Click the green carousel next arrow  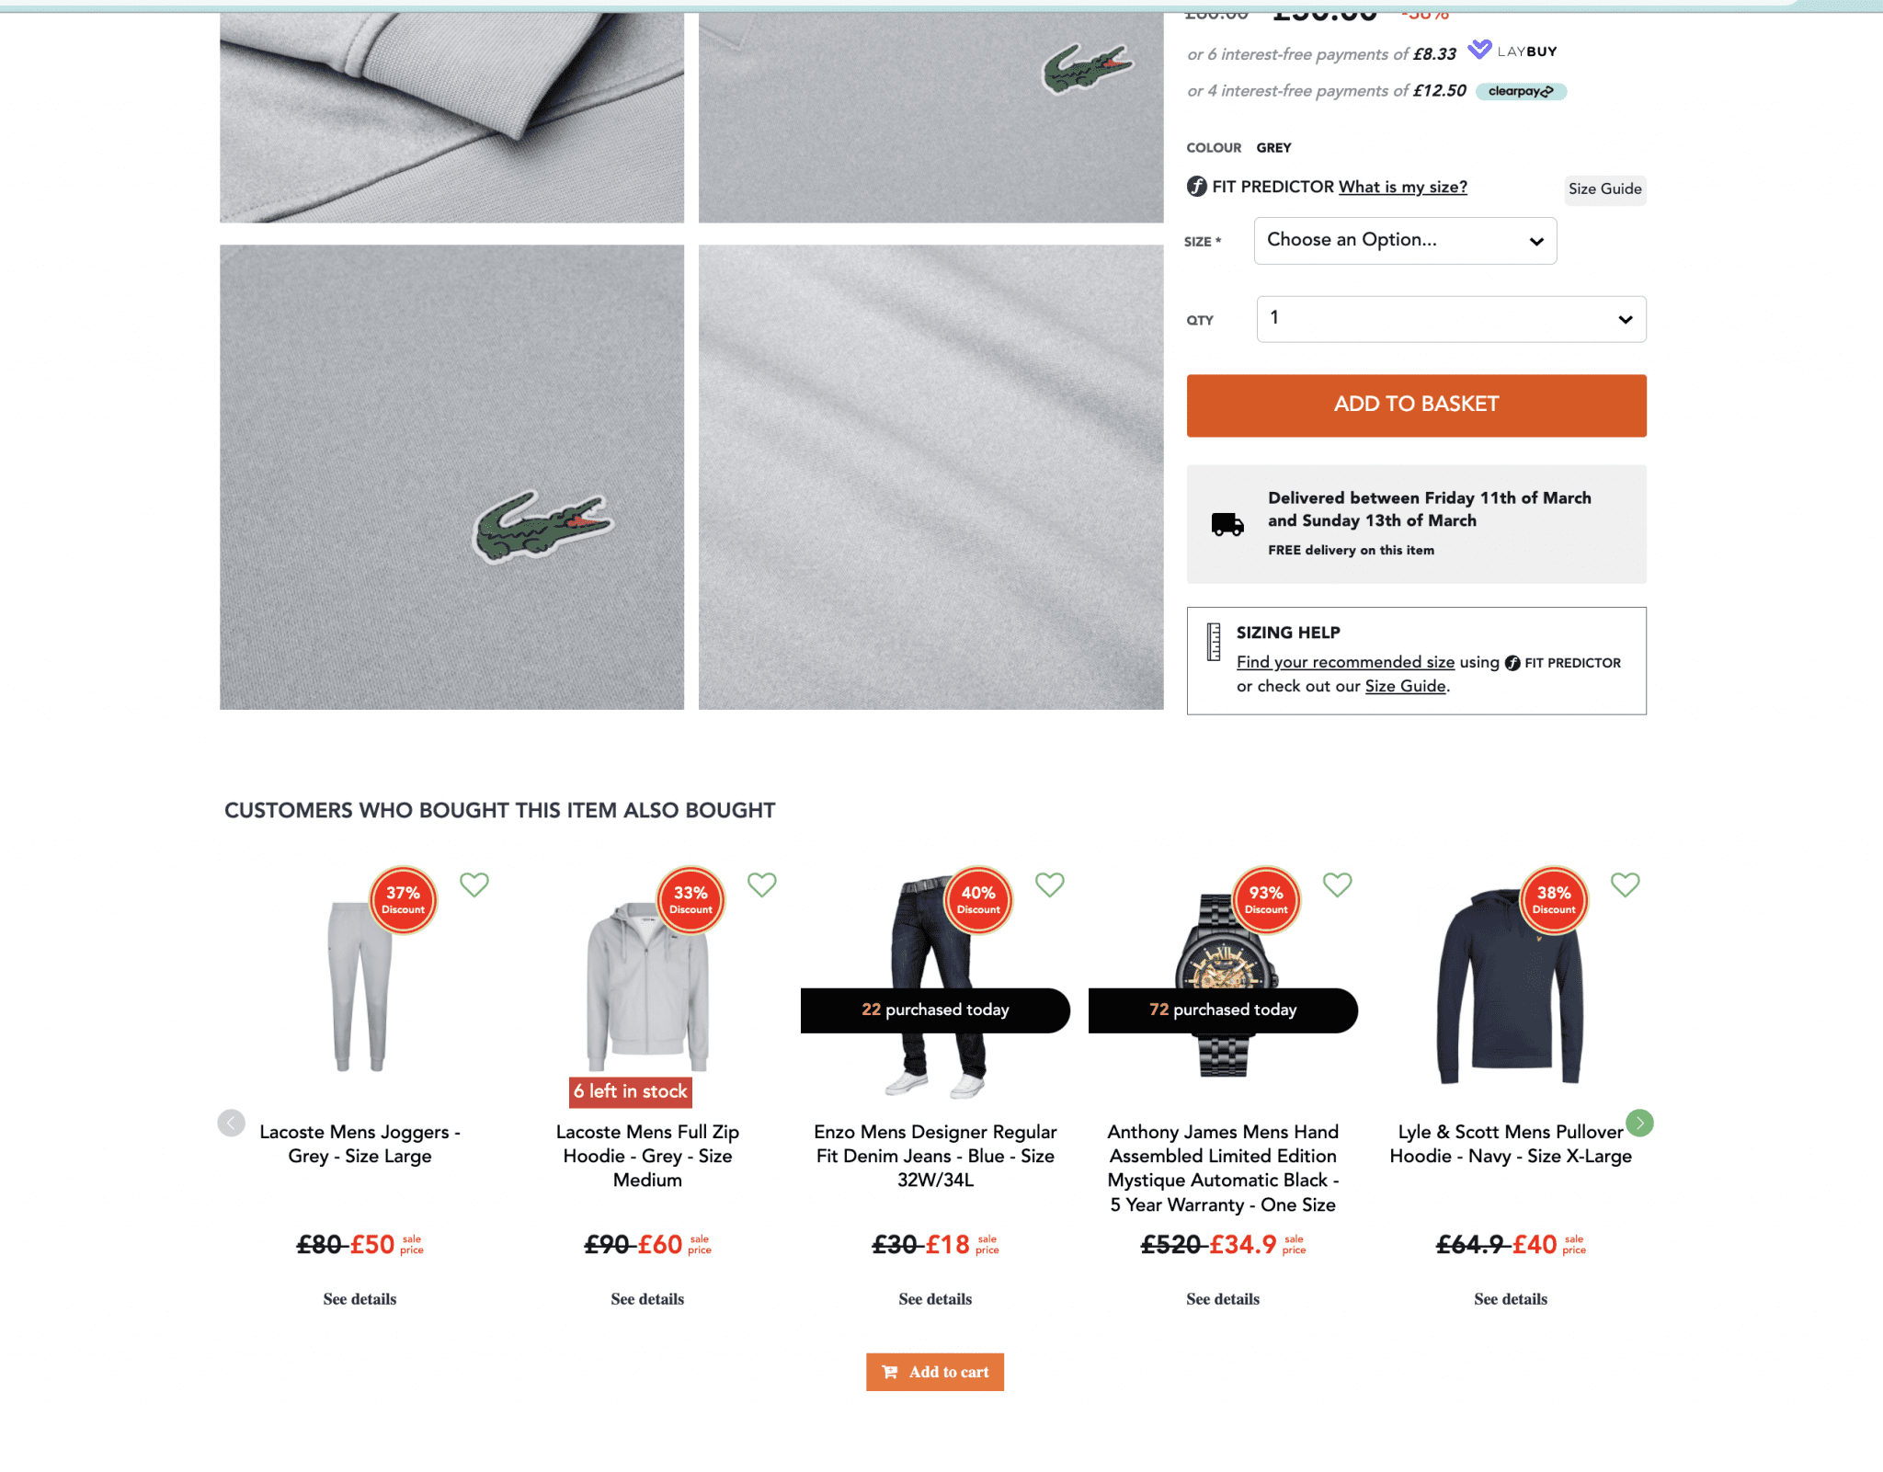click(1639, 1123)
